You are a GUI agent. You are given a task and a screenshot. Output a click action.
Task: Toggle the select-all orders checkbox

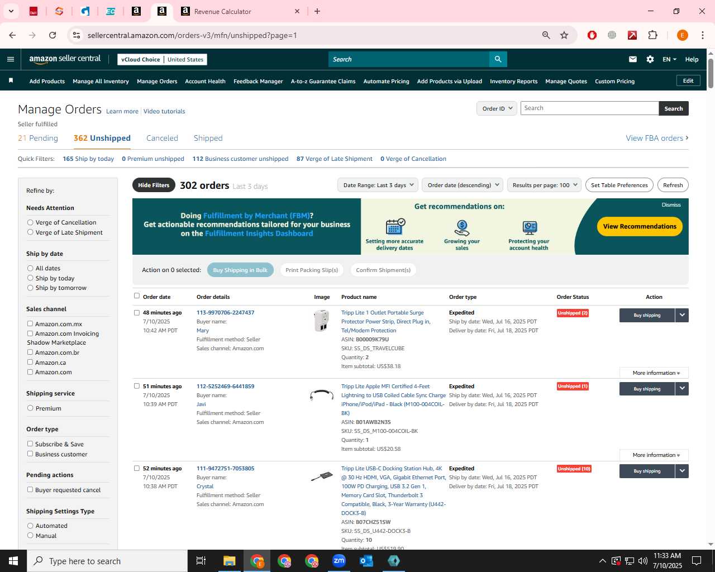click(137, 296)
